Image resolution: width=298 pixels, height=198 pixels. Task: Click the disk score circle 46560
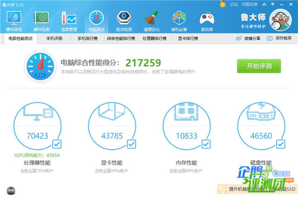(x=261, y=126)
